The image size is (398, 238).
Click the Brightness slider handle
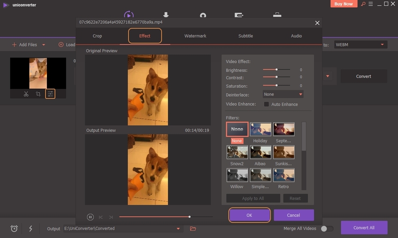(277, 70)
